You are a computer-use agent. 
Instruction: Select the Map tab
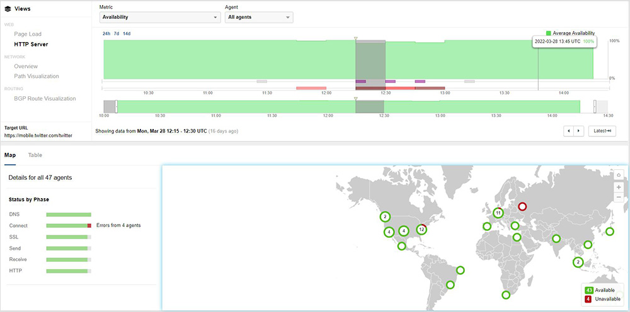tap(10, 155)
